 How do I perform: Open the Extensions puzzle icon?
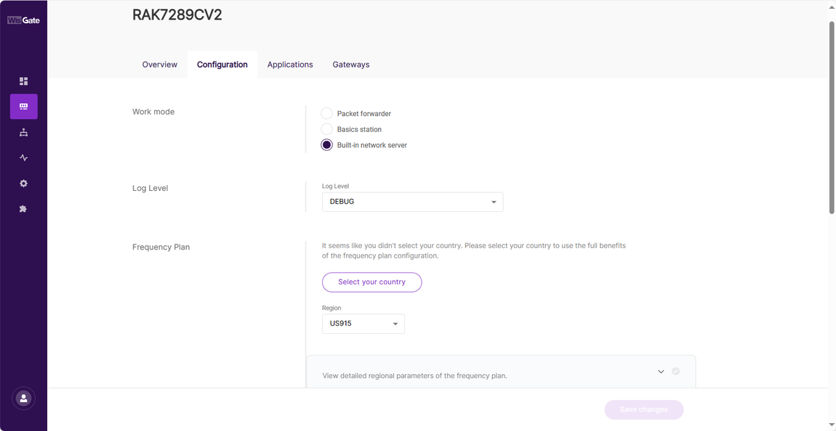pos(23,208)
